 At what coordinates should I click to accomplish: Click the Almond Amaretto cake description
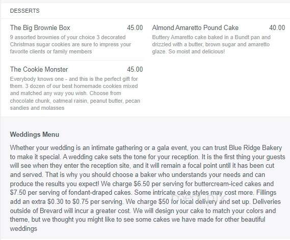[x=211, y=44]
